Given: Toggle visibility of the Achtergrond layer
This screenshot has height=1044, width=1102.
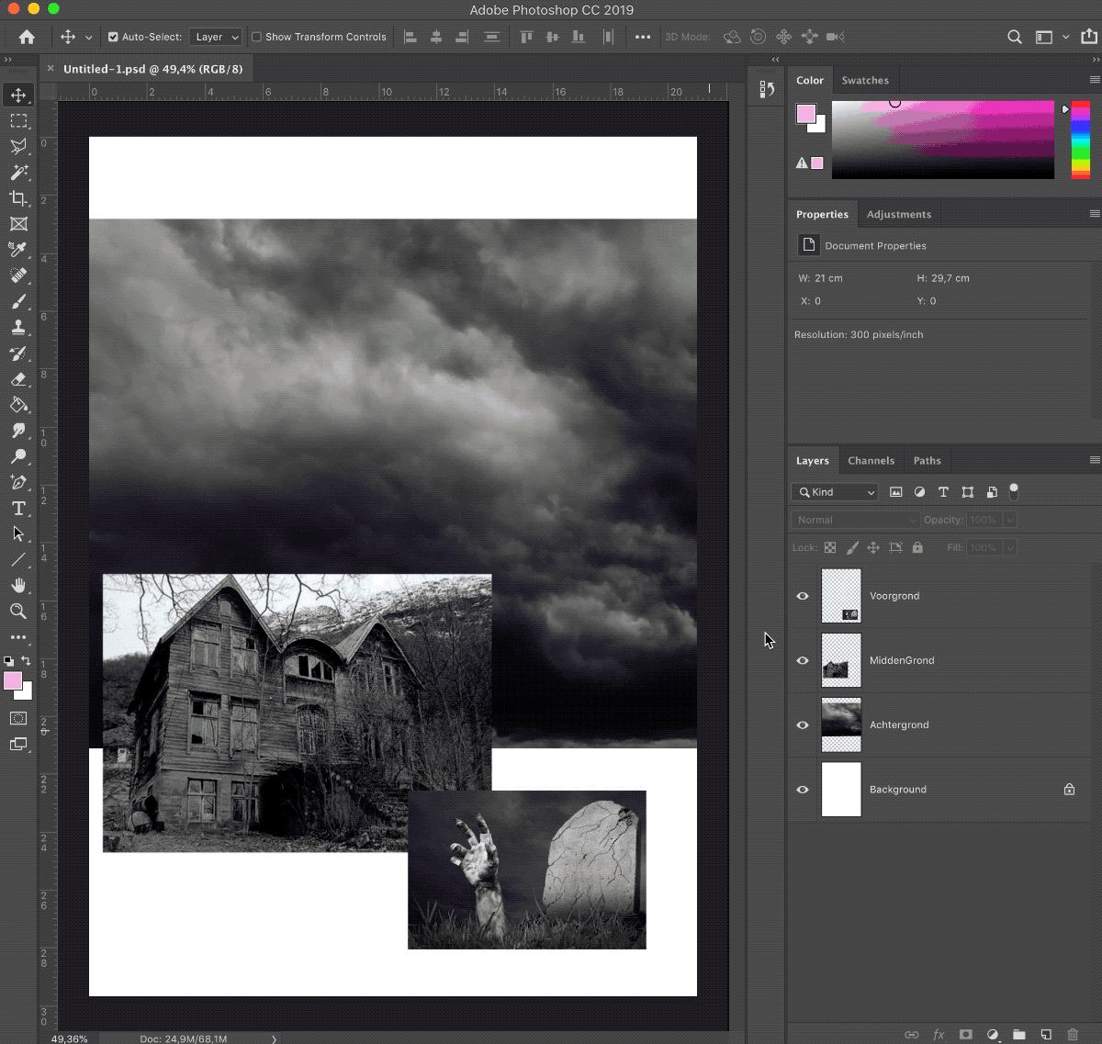Looking at the screenshot, I should coord(803,724).
